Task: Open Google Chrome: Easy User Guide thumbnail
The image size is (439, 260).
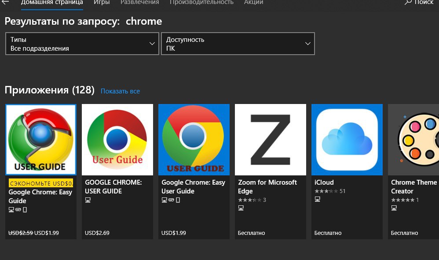Action: pyautogui.click(x=194, y=140)
